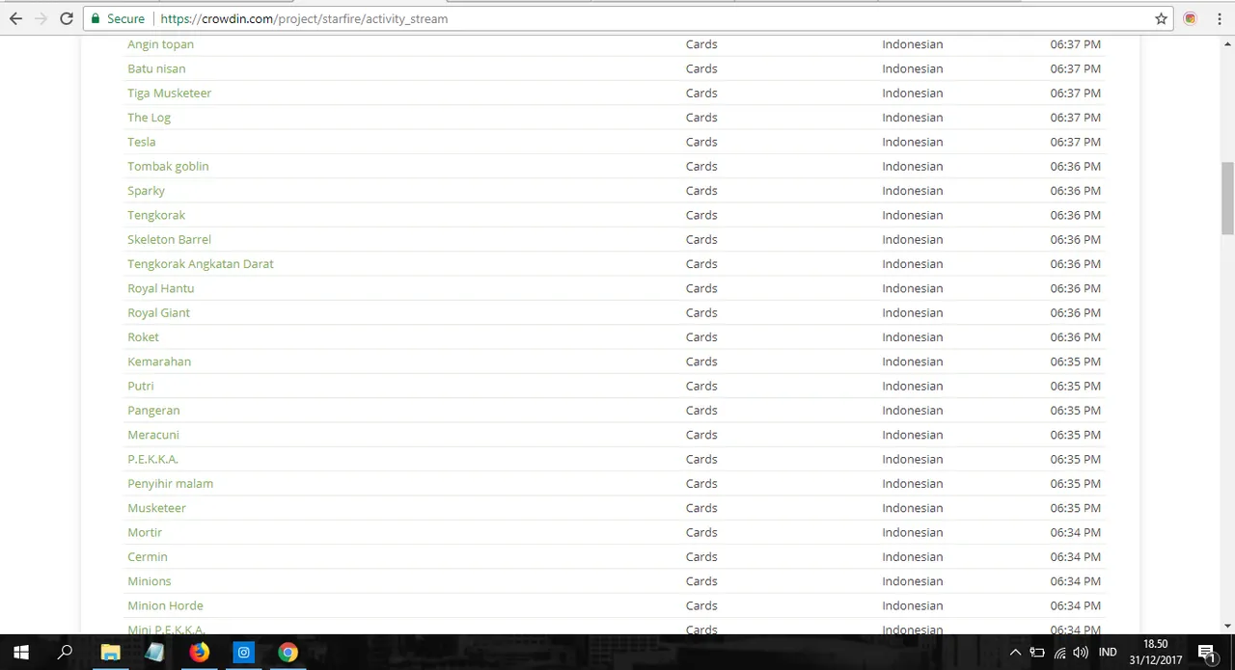Image resolution: width=1235 pixels, height=670 pixels.
Task: Click the Chrome extension icon beside the star
Action: [1190, 18]
